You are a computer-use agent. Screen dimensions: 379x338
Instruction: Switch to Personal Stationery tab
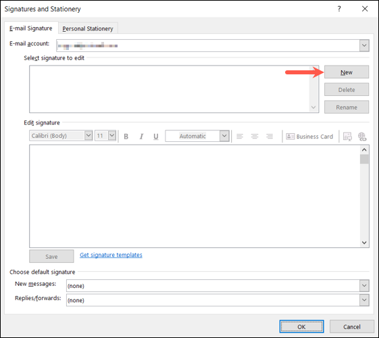click(88, 28)
